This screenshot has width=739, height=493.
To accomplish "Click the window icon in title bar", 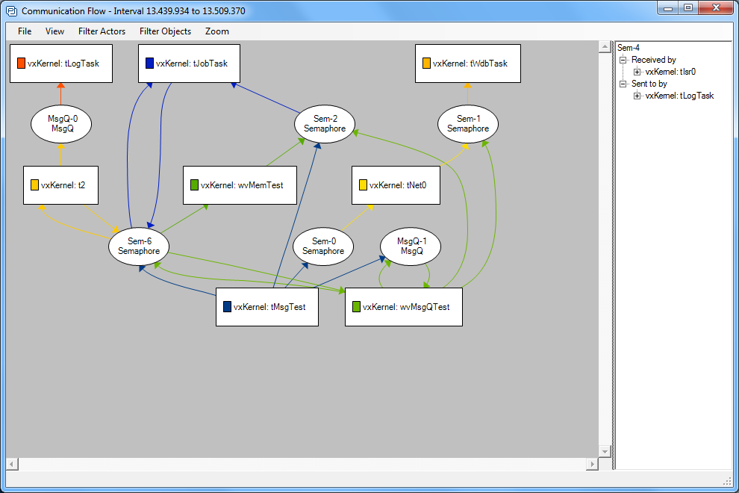I will [11, 11].
